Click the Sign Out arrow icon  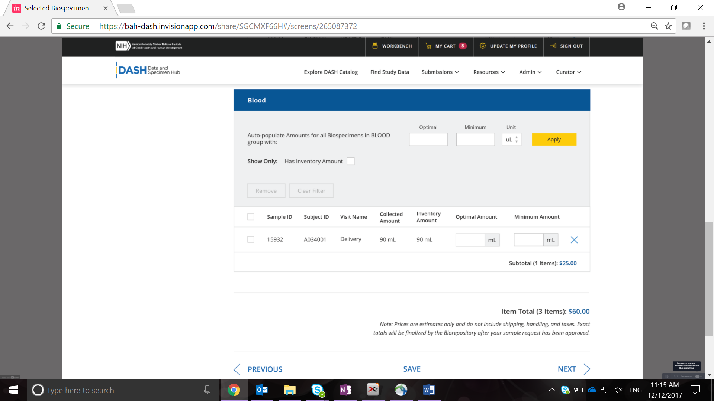tap(553, 46)
